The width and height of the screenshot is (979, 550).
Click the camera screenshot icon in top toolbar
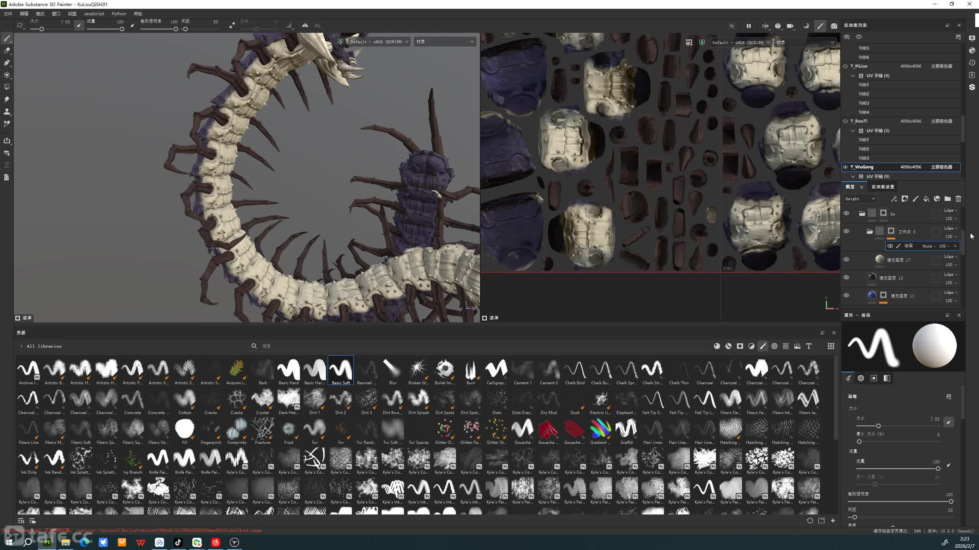point(834,26)
